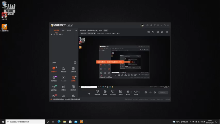This screenshot has height=124, width=220.
Task: Click the 直播伴侣 app icon on the taskbar
Action: pyautogui.click(x=81, y=122)
